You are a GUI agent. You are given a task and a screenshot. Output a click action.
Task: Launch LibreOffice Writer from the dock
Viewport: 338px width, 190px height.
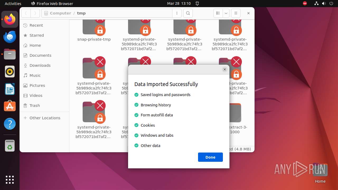[x=10, y=89]
